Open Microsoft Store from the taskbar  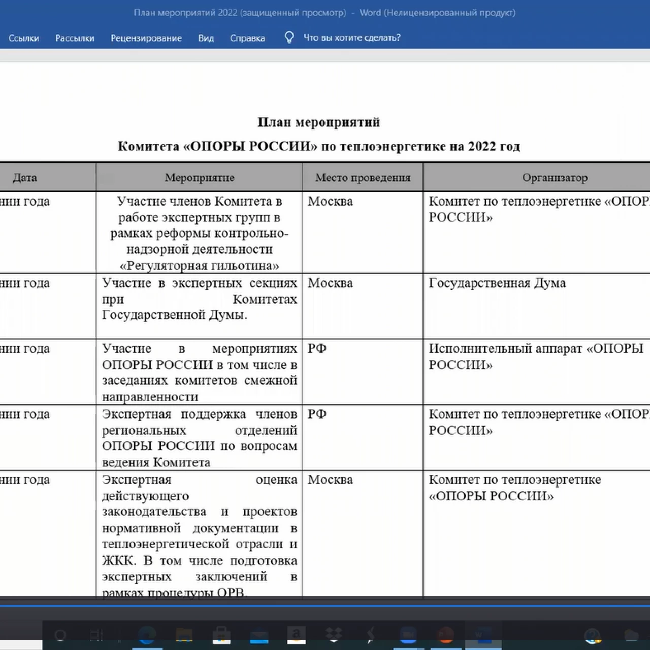[221, 635]
